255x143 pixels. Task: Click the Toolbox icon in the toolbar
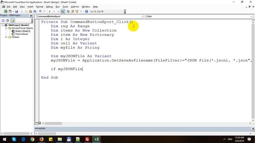point(81,12)
